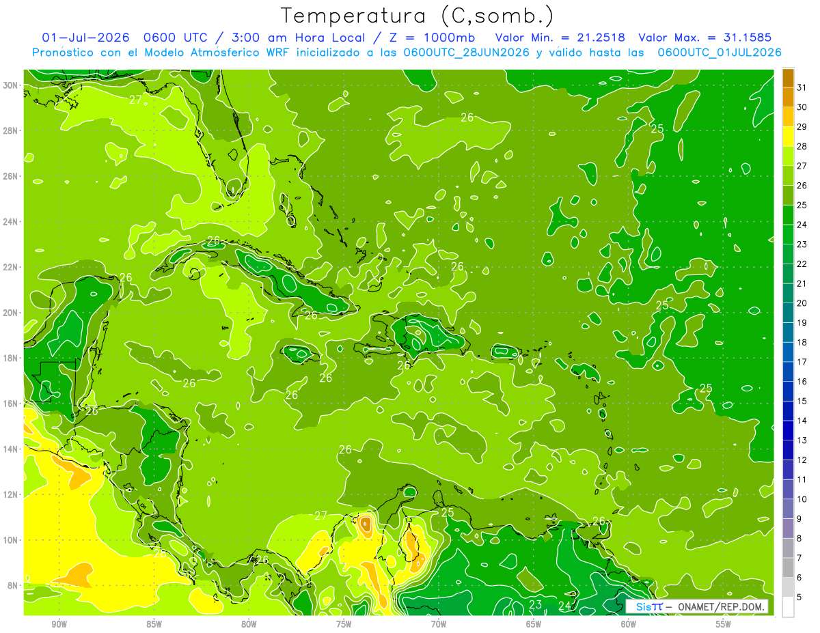Click the contour label 23 near map bottom
The height and width of the screenshot is (633, 820).
click(536, 605)
